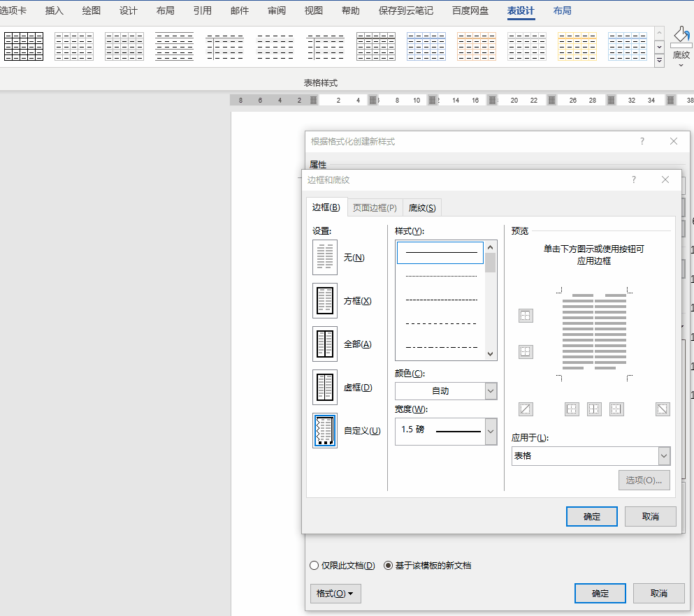The image size is (694, 616).
Task: Switch to the 边框(B) tab
Action: click(x=326, y=207)
